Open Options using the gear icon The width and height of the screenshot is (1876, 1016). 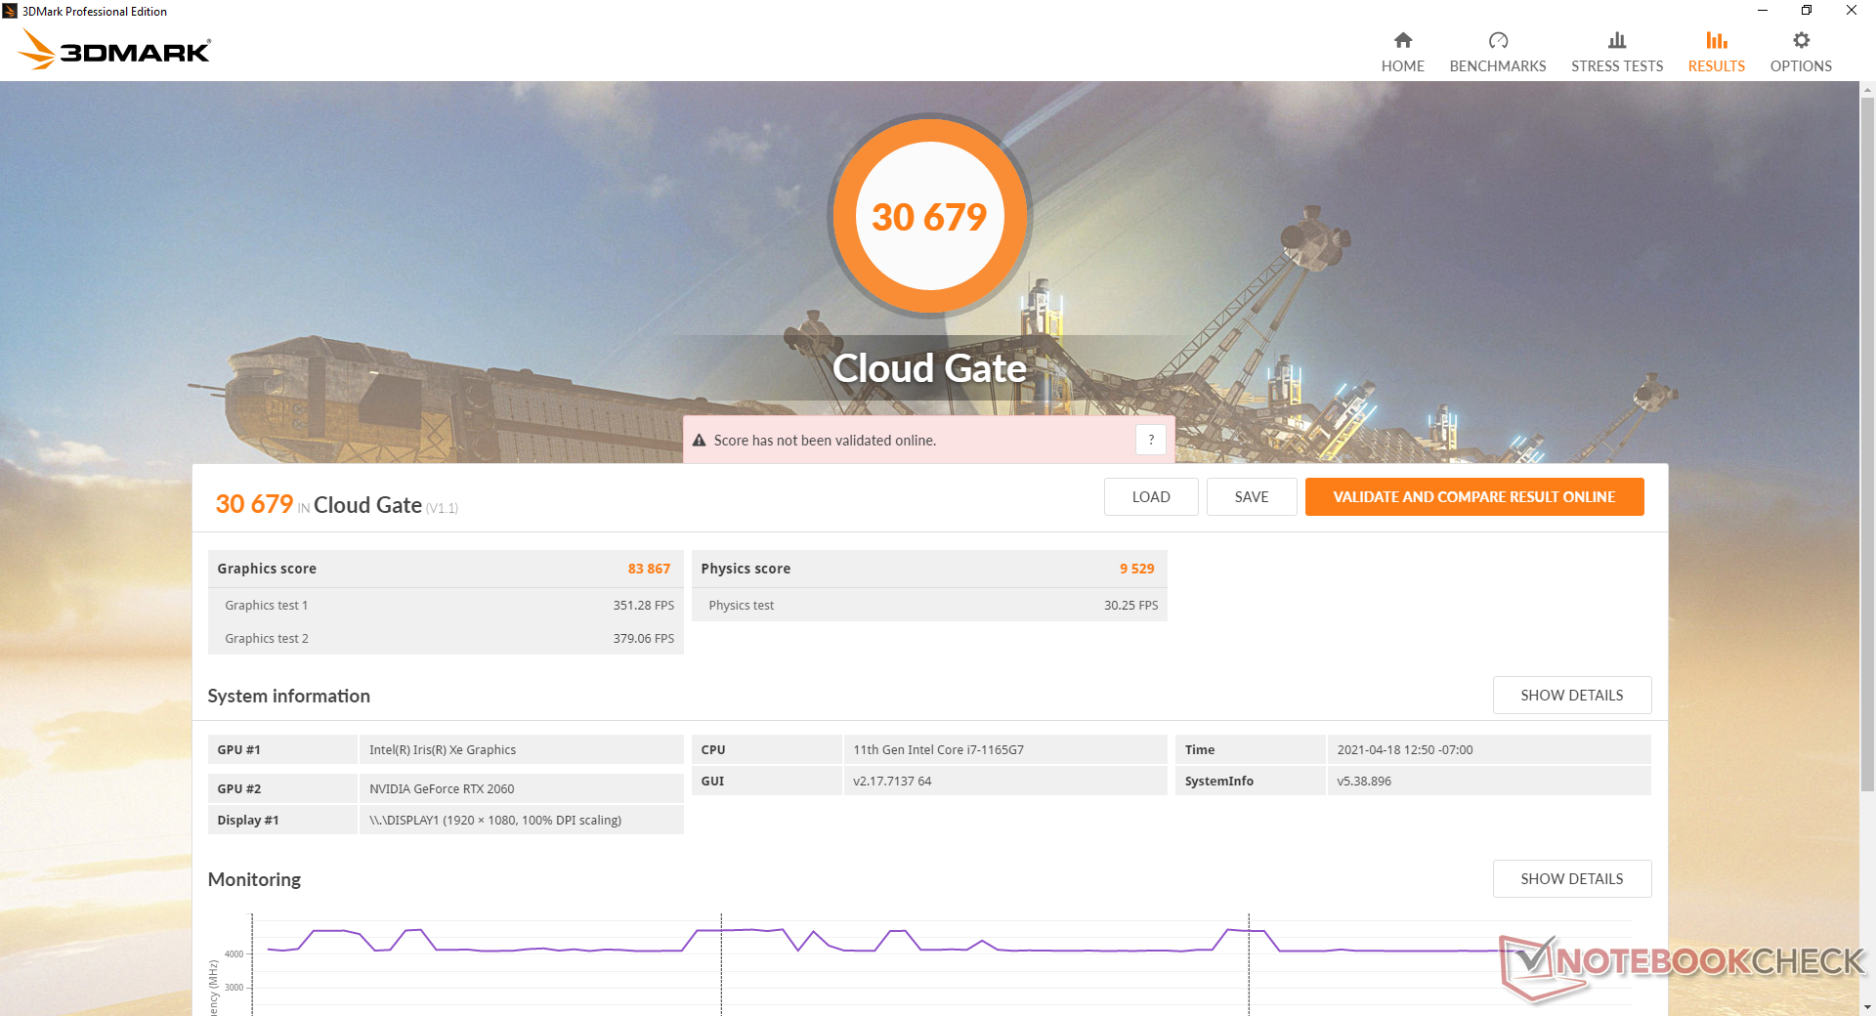pos(1800,40)
